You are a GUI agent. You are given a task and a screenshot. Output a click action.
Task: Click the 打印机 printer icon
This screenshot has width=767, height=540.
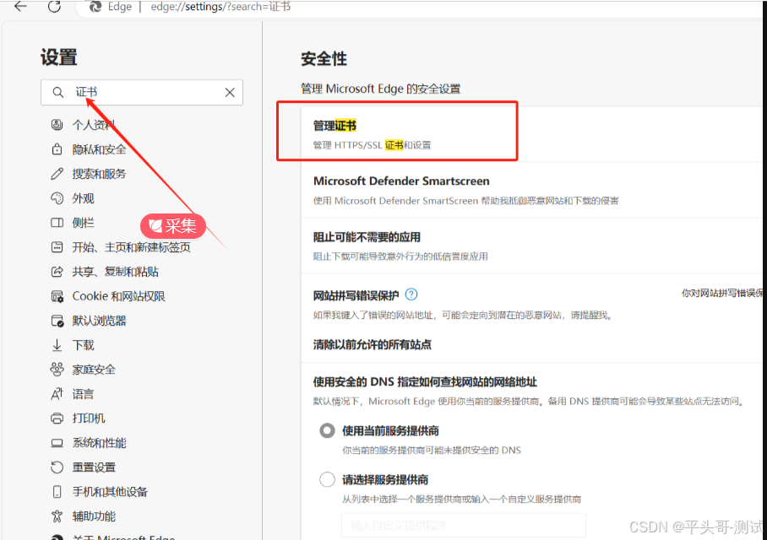(x=57, y=418)
